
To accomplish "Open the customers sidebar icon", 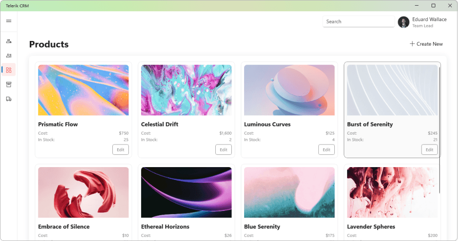I will click(x=9, y=41).
